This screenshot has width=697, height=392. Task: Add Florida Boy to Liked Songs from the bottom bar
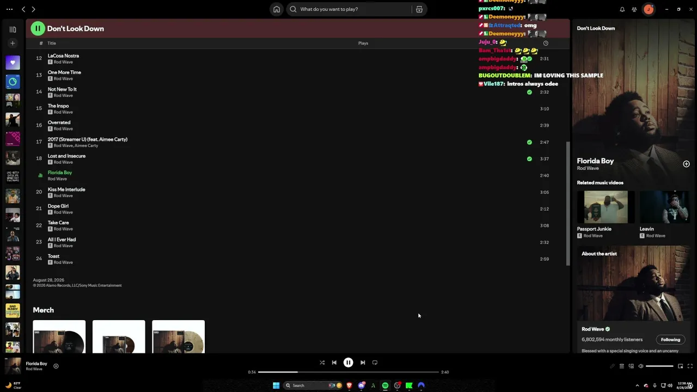pos(56,366)
